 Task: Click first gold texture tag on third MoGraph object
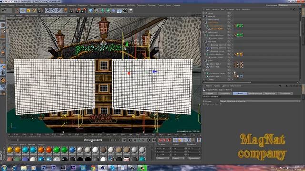[238, 54]
